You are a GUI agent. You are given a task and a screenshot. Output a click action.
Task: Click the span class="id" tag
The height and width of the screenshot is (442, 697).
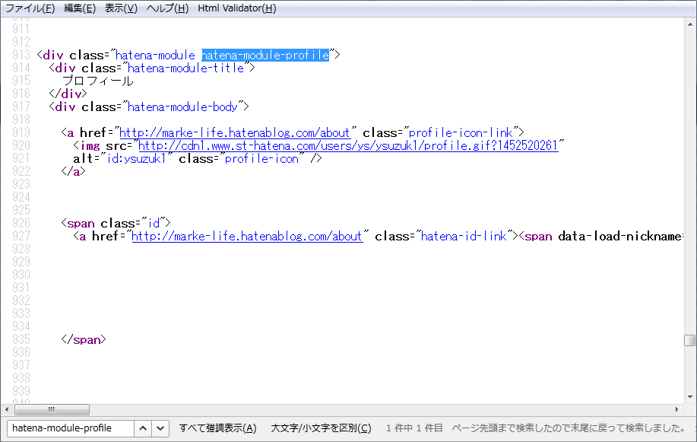click(116, 223)
